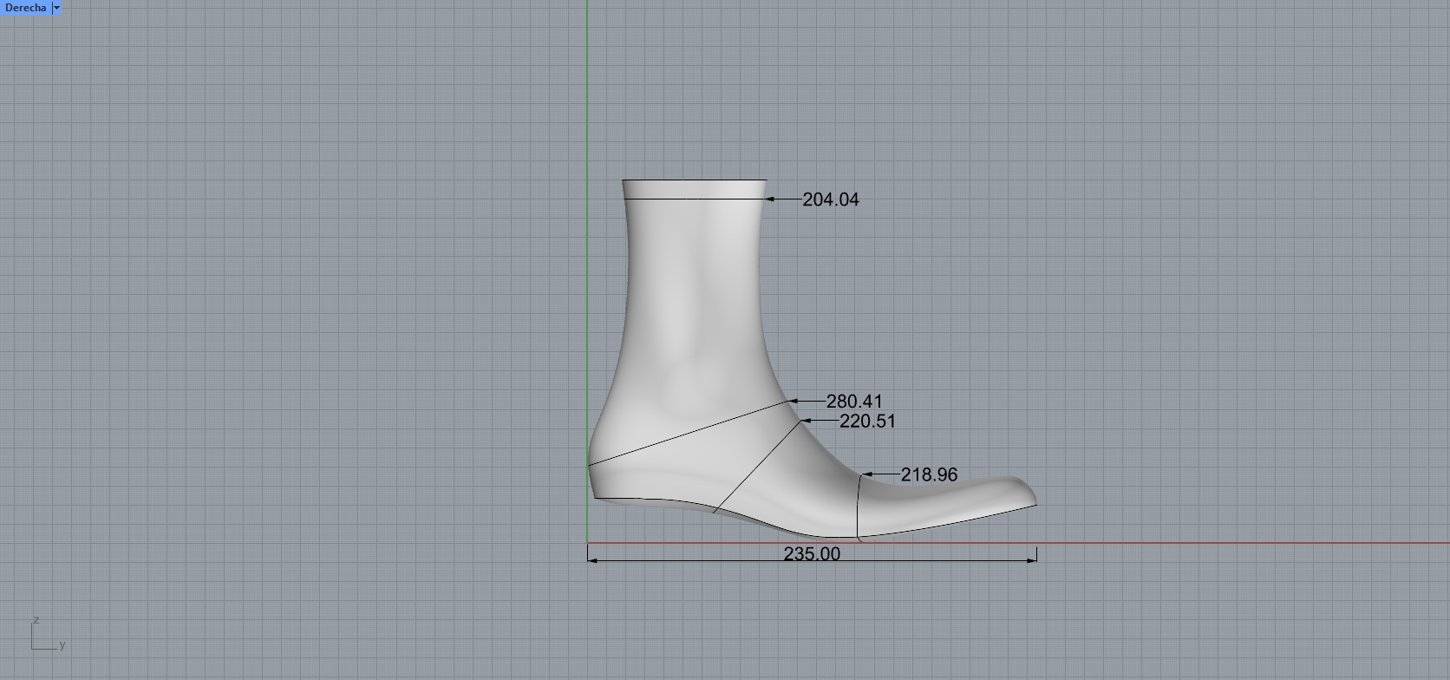
Task: Pick the 220.51 dimension annotation
Action: (x=866, y=422)
